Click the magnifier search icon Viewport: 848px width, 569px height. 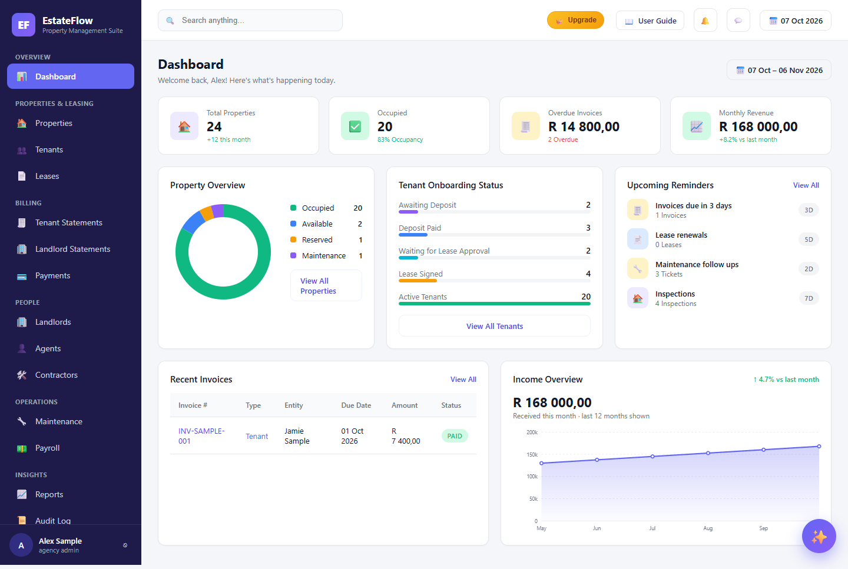point(170,21)
